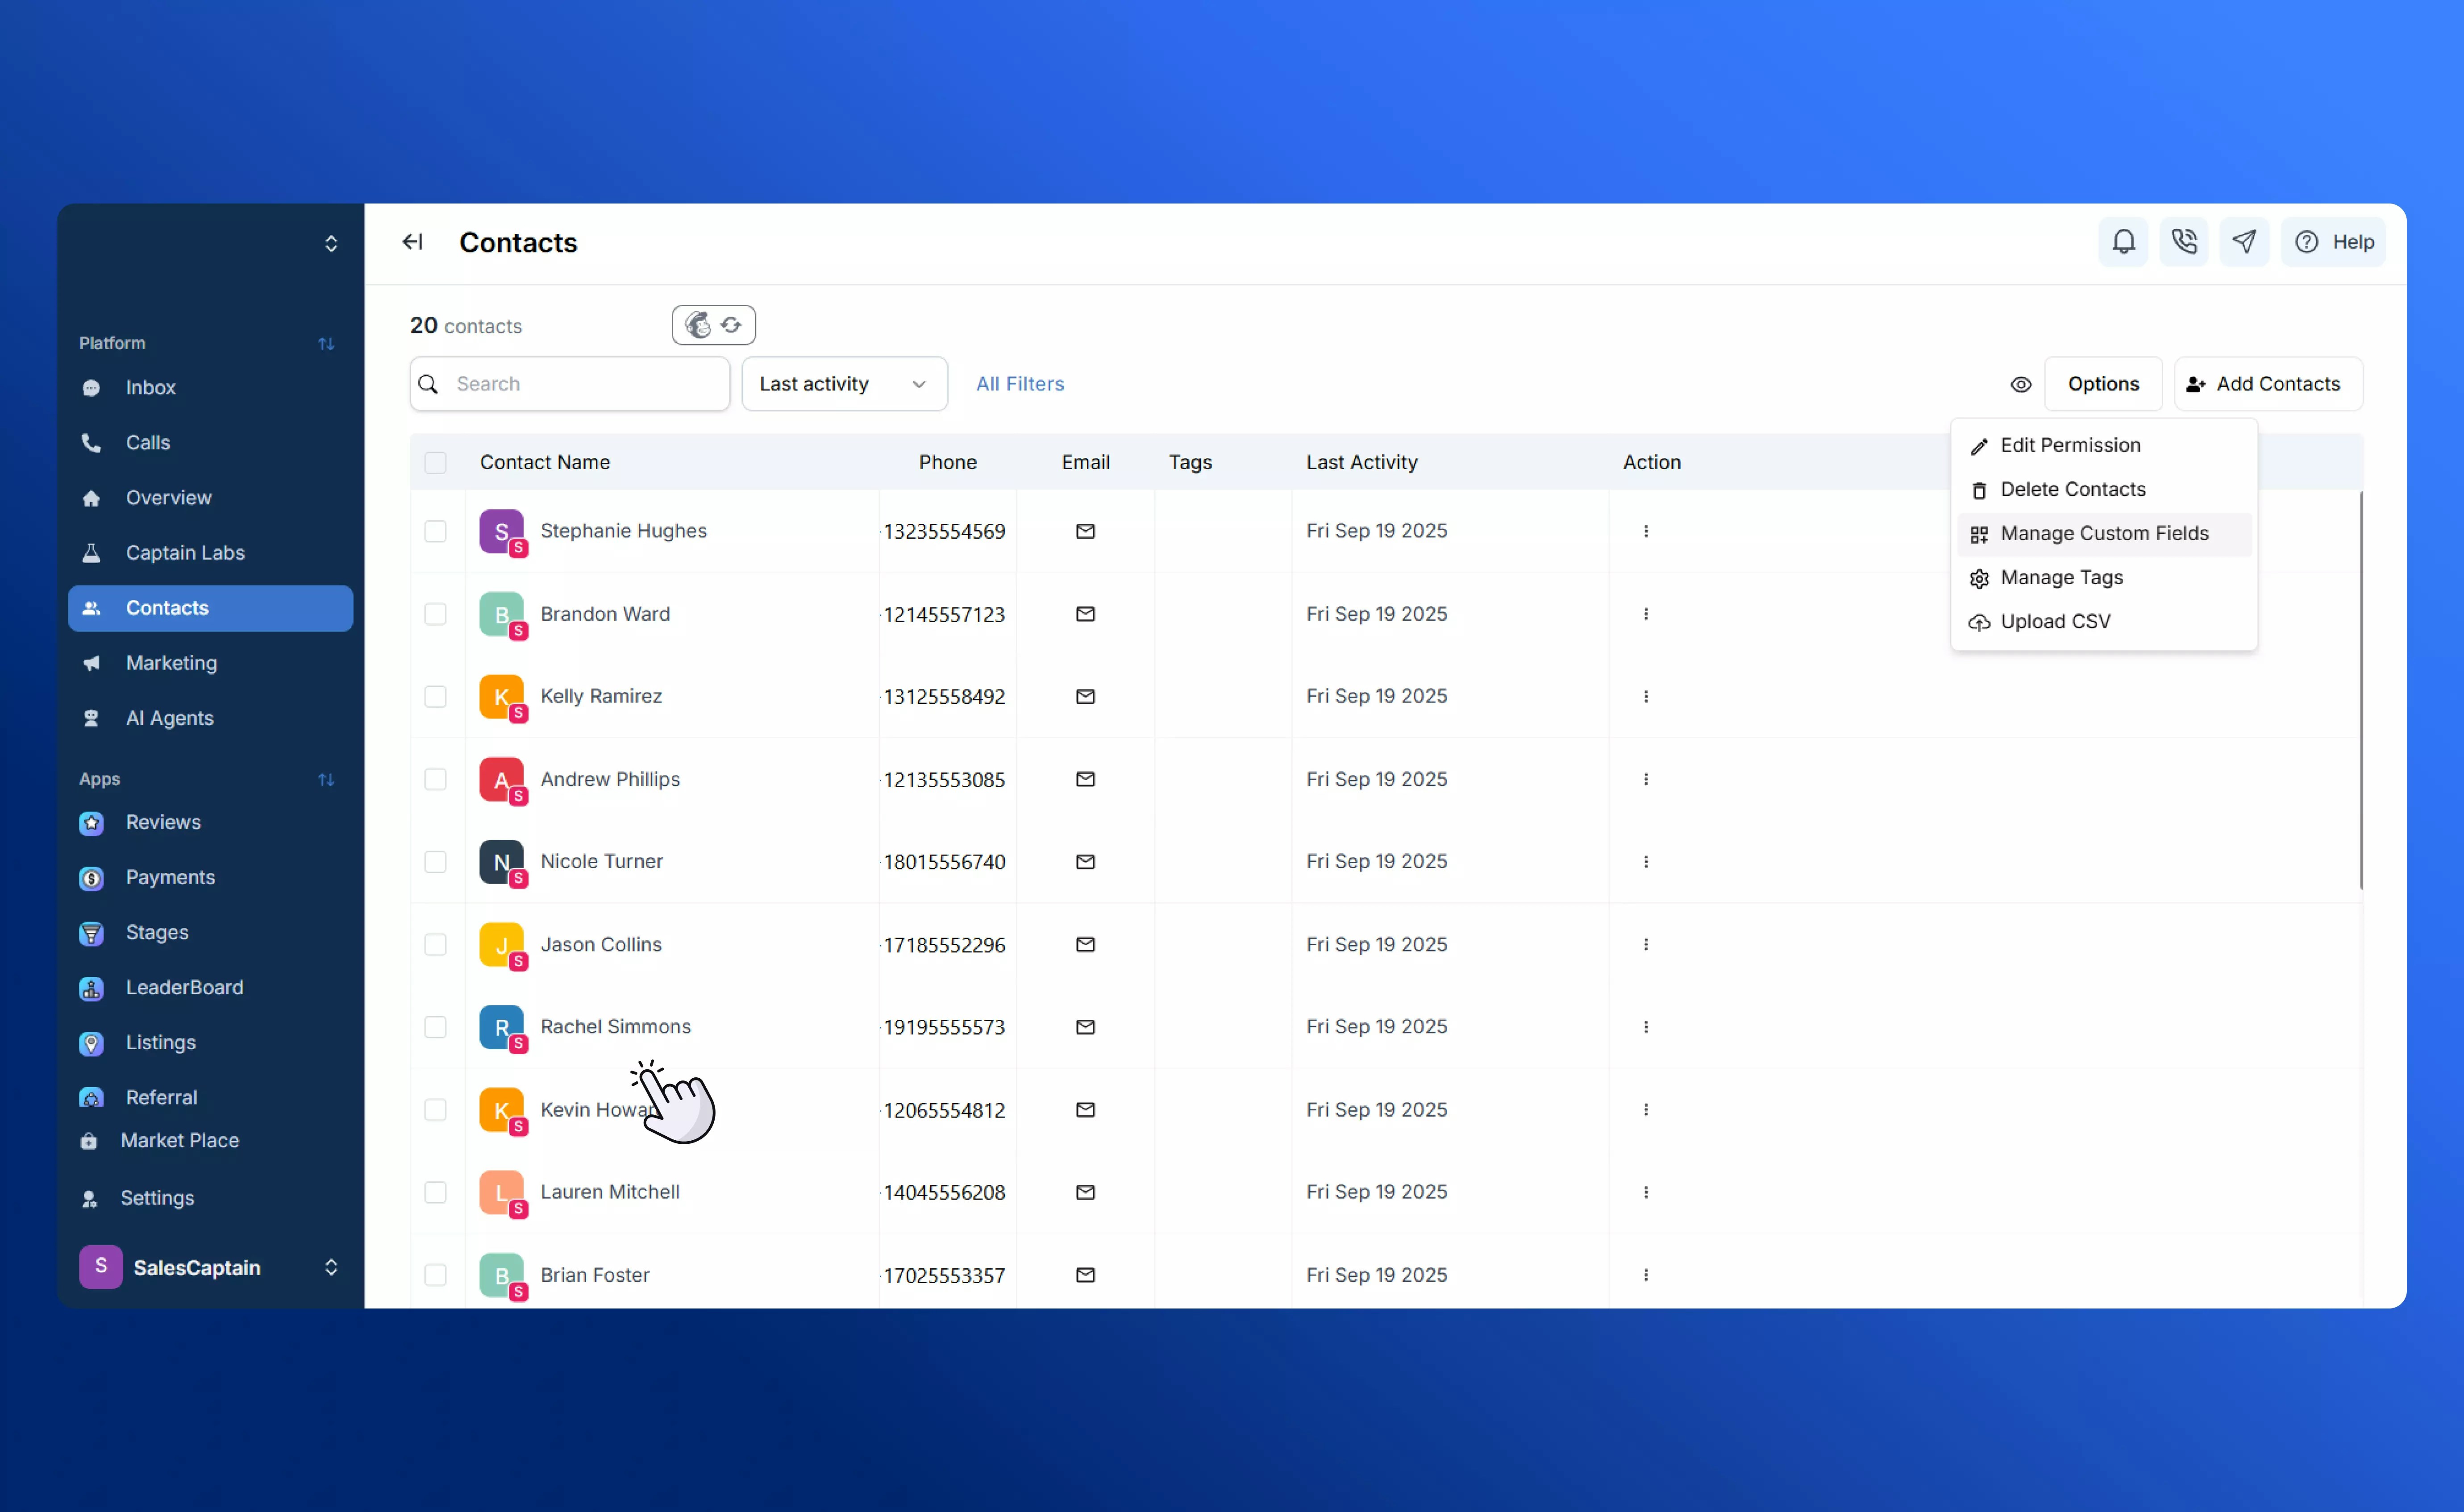
Task: Open the phone call icon in header
Action: pos(2184,242)
